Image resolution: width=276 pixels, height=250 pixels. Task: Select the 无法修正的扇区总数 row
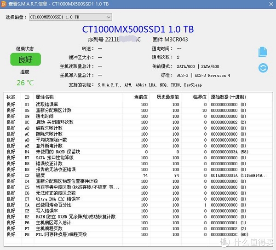tap(138, 193)
